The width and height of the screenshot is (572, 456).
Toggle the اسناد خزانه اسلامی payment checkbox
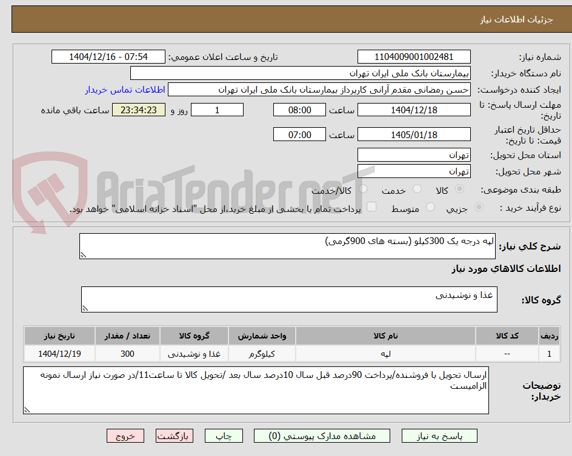click(x=371, y=207)
